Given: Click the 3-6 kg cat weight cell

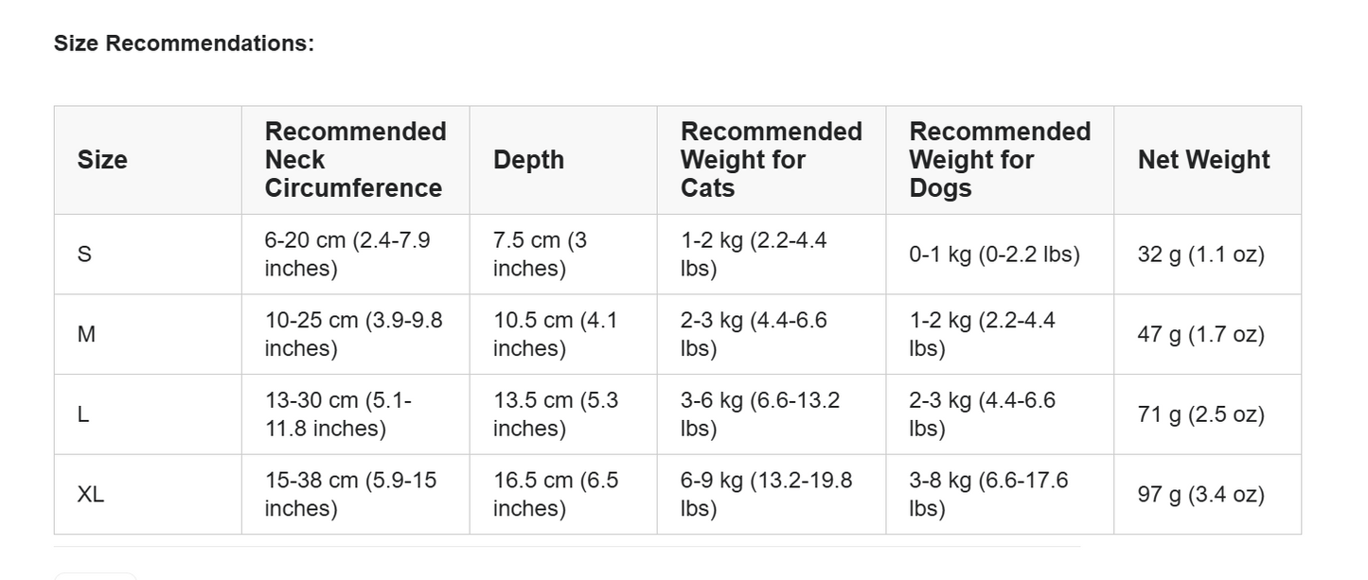Looking at the screenshot, I should coord(759,414).
